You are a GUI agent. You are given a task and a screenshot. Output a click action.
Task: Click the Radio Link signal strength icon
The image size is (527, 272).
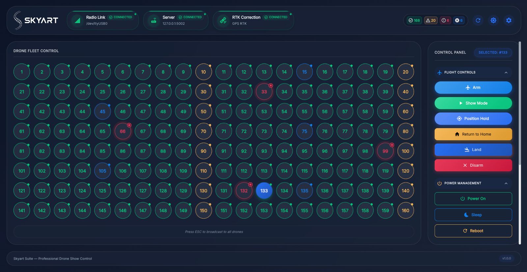pyautogui.click(x=77, y=20)
